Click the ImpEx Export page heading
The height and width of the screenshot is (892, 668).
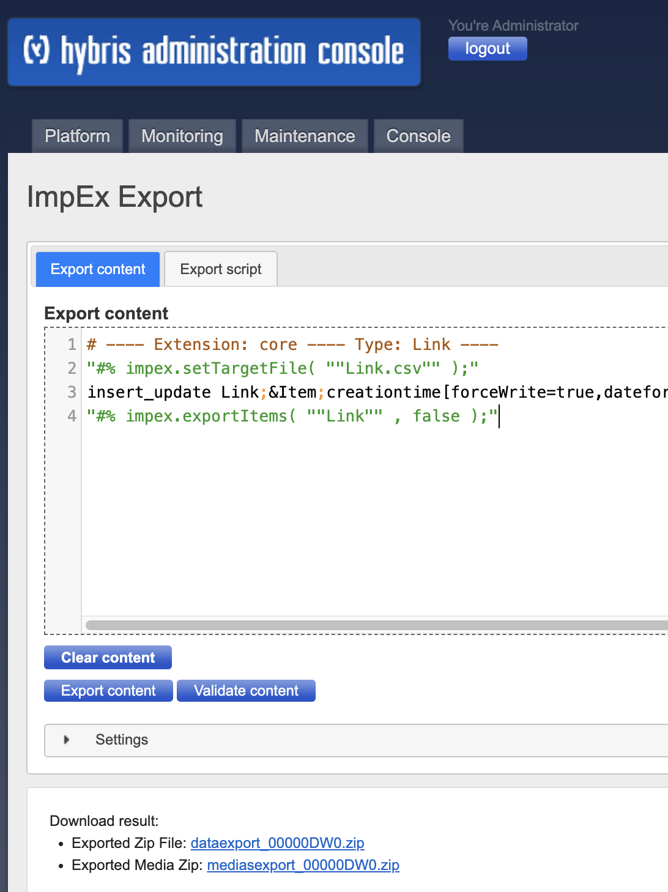click(114, 197)
